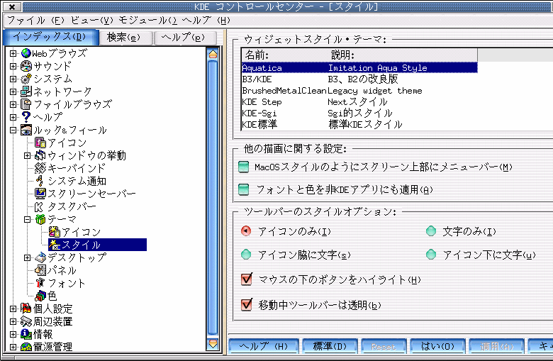Click the Network (ネットワーク) computers icon
Screen dimensions: 553x361
[26, 91]
